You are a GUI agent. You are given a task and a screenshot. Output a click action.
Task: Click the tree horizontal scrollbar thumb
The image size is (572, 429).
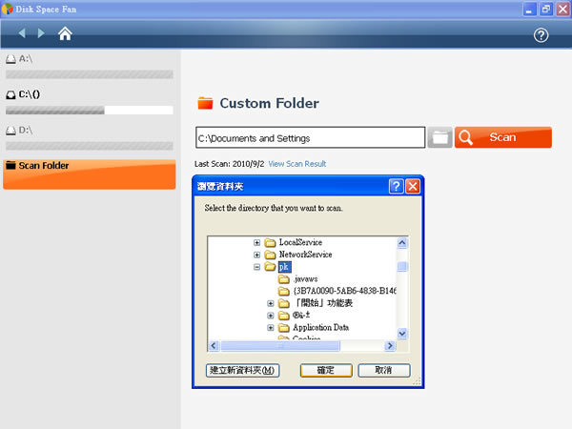pos(280,345)
